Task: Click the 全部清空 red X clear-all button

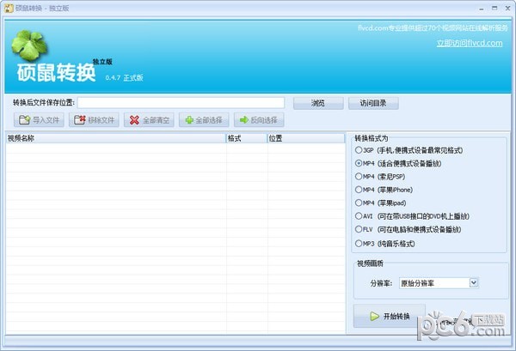Action: click(x=149, y=120)
